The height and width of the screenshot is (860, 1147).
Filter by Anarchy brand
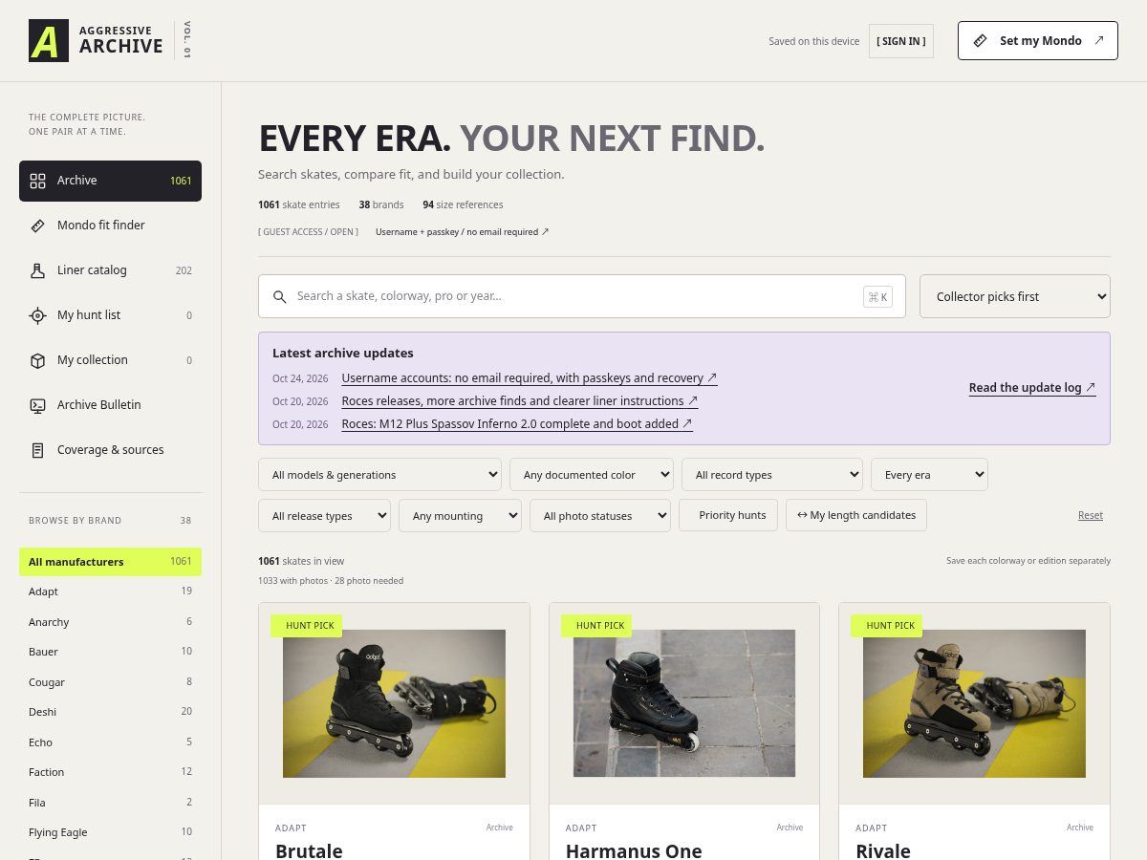110,622
